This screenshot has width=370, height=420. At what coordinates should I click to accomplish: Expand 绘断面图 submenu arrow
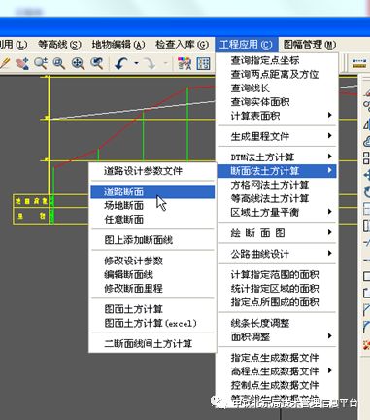pos(329,232)
